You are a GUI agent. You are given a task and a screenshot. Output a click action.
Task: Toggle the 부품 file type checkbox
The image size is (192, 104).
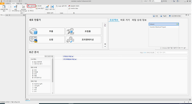pyautogui.click(x=33, y=76)
